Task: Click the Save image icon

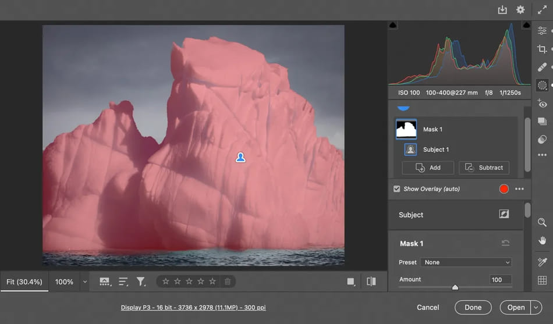Action: pos(502,10)
